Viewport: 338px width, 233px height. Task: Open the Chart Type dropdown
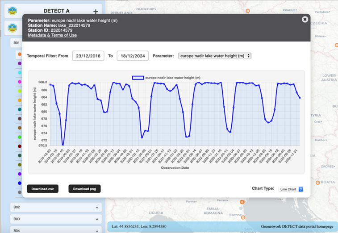pos(291,189)
